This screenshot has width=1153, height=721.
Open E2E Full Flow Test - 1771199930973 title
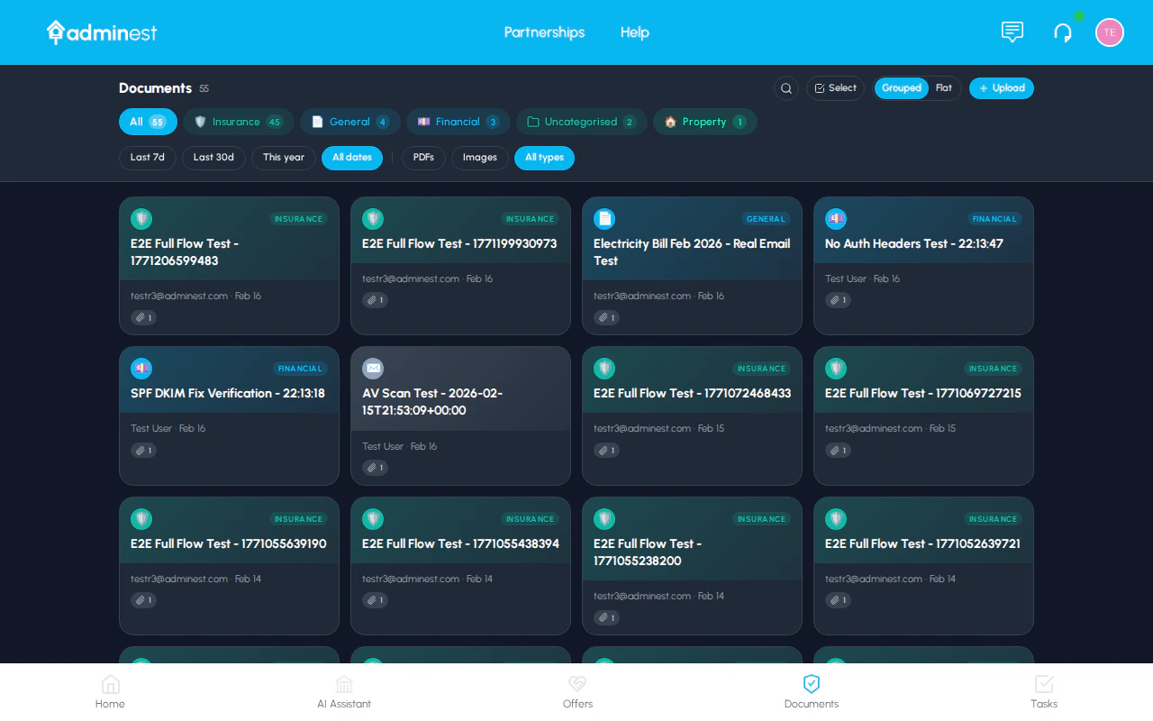(459, 243)
